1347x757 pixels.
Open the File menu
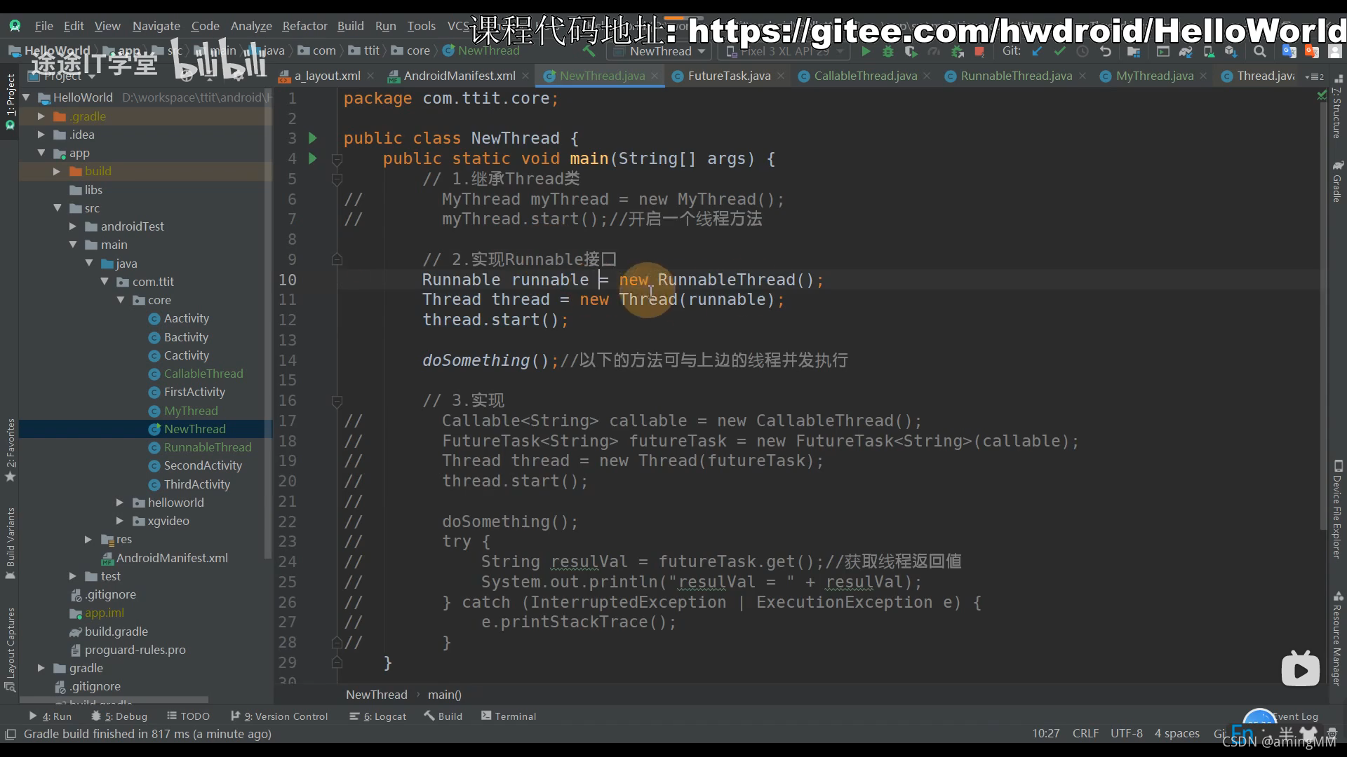[44, 26]
